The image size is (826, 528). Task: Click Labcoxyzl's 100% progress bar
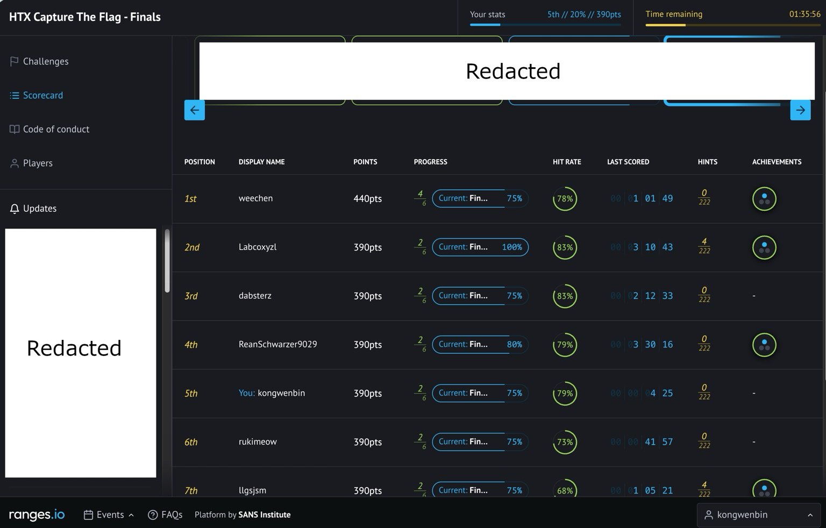point(480,247)
